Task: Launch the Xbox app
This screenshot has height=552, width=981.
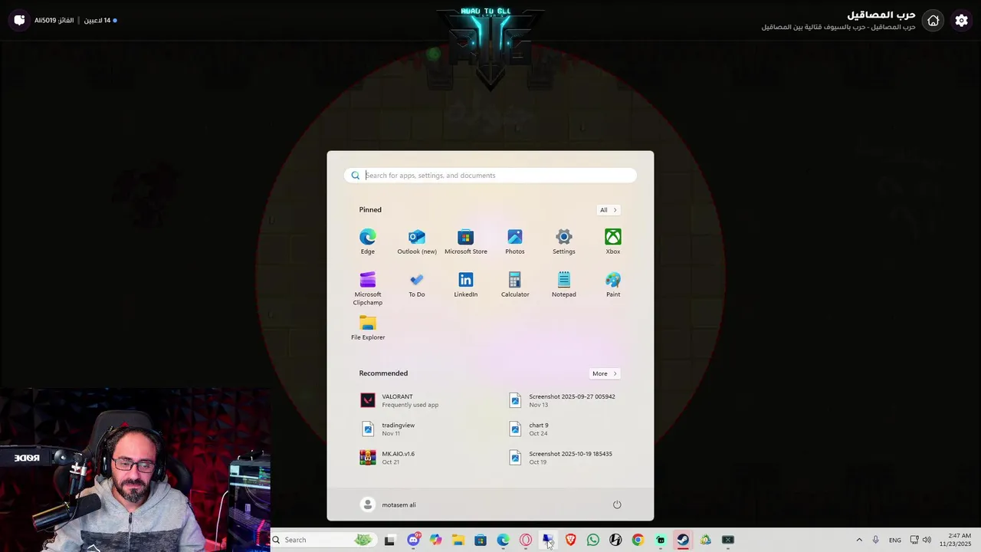Action: [613, 242]
